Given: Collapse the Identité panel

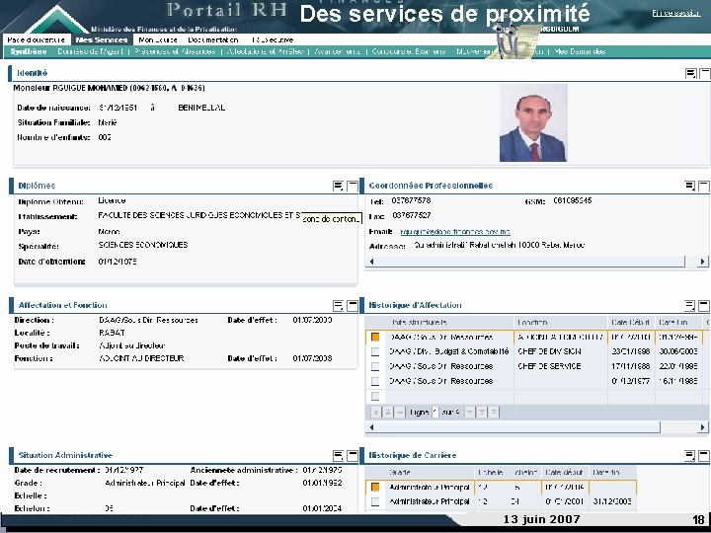Looking at the screenshot, I should click(x=705, y=73).
